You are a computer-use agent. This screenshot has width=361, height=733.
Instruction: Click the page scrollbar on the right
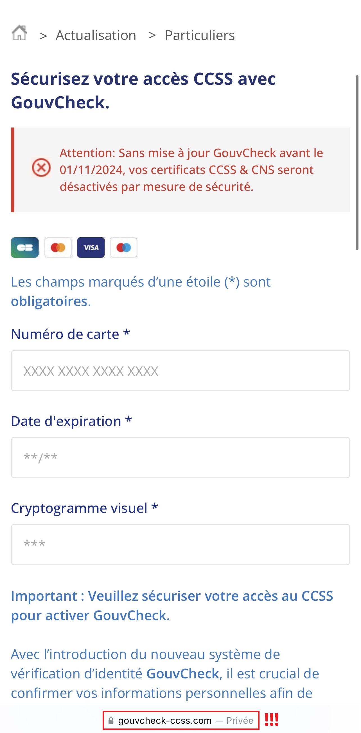357,162
